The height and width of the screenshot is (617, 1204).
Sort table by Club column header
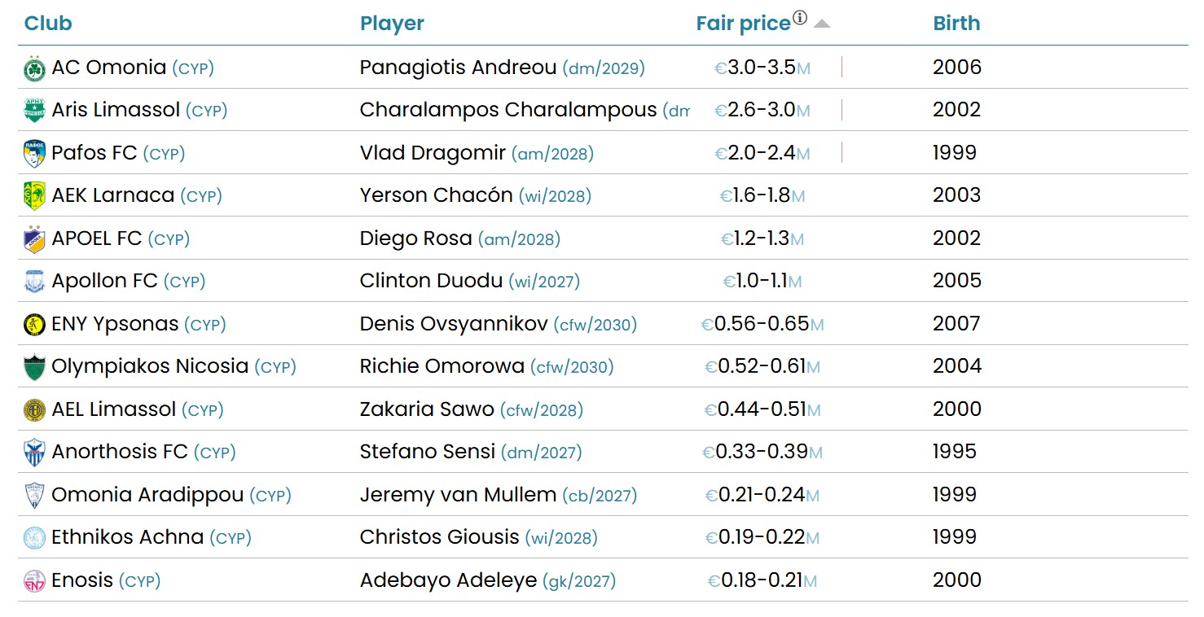click(x=48, y=24)
